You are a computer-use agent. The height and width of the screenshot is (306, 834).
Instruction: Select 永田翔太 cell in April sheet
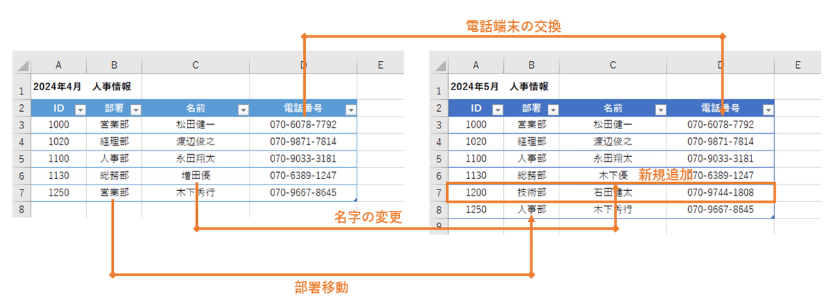pyautogui.click(x=196, y=158)
